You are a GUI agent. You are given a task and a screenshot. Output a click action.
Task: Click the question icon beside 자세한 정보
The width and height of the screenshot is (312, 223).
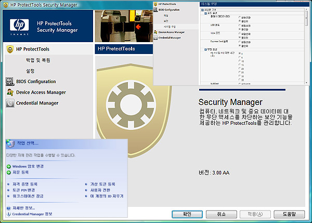[x=8, y=208]
